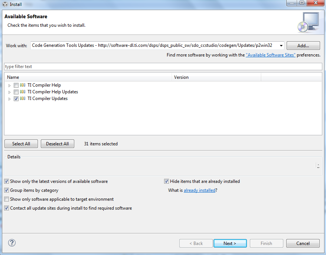This screenshot has width=326, height=255.
Task: Check the TI Compiler Help Updates checkbox
Action: [x=16, y=92]
